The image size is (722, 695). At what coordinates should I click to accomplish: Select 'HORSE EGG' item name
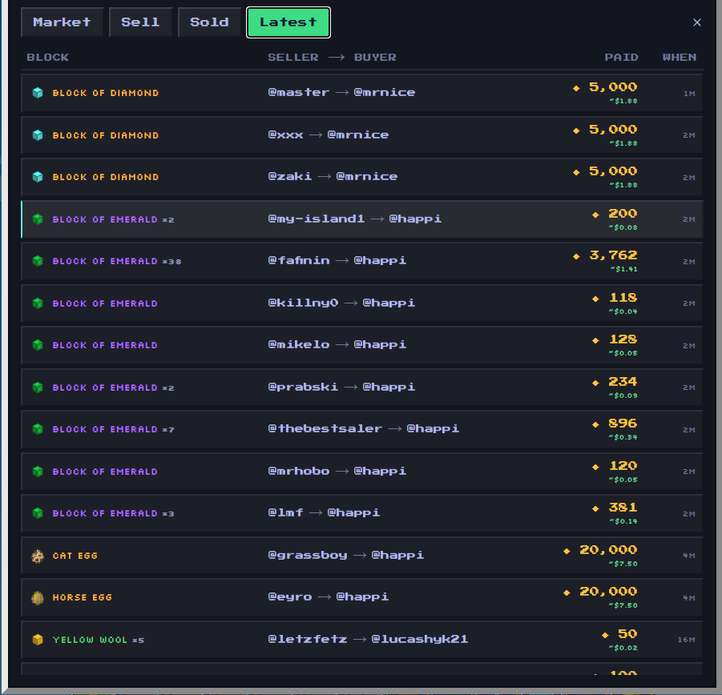83,597
